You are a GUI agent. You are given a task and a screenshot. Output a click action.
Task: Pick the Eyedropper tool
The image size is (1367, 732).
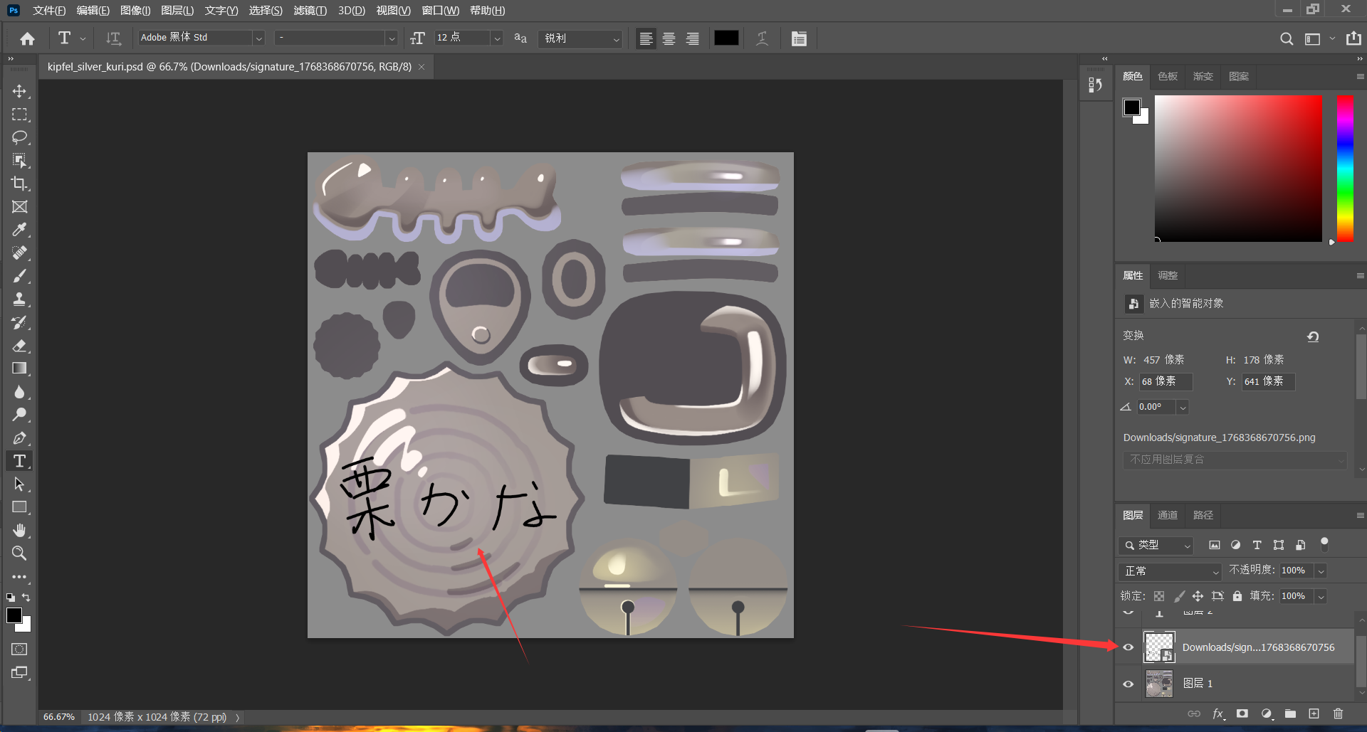[19, 230]
